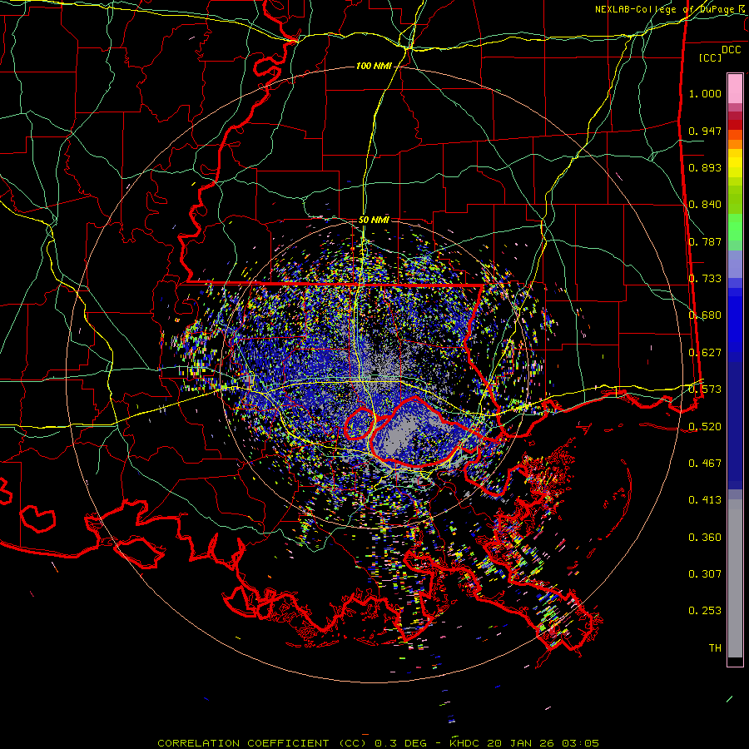Viewport: 749px width, 749px height.
Task: Select the DCC product label
Action: coord(731,50)
